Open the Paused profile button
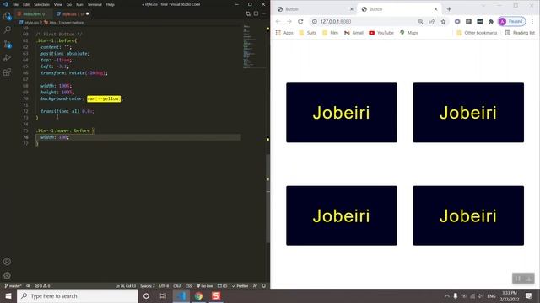Viewport: 540px width, 303px height. (512, 21)
